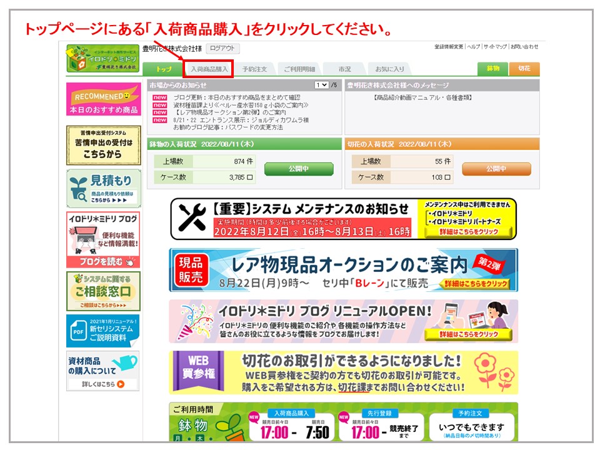The height and width of the screenshot is (450, 600).
Task: Click the ご相談窓口 sidebar banner
Action: [103, 291]
